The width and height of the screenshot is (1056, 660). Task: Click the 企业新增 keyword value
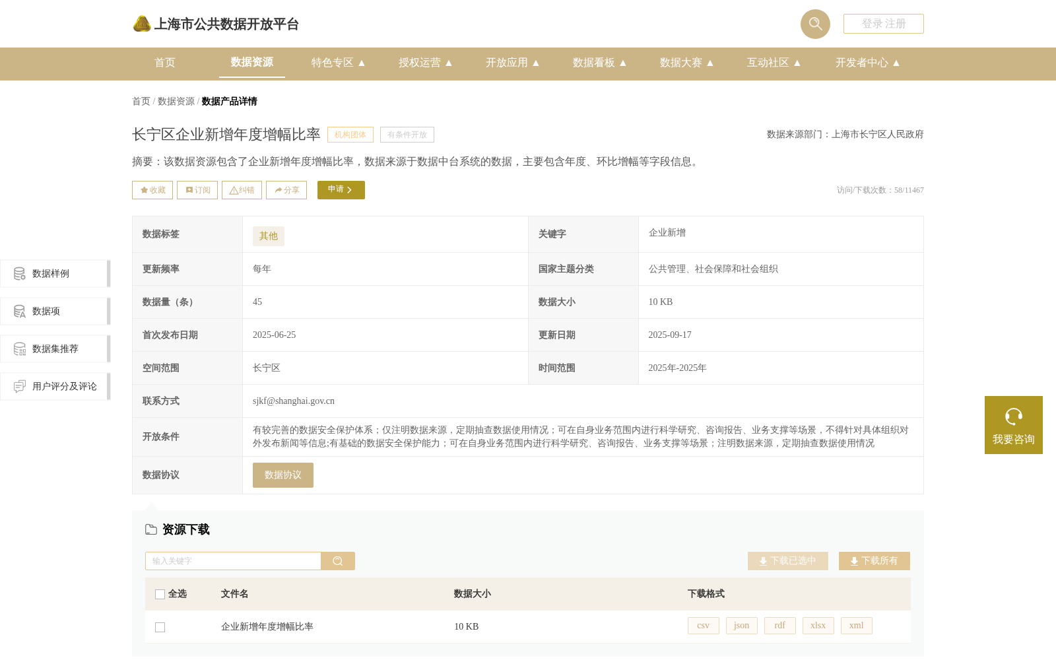click(x=667, y=233)
